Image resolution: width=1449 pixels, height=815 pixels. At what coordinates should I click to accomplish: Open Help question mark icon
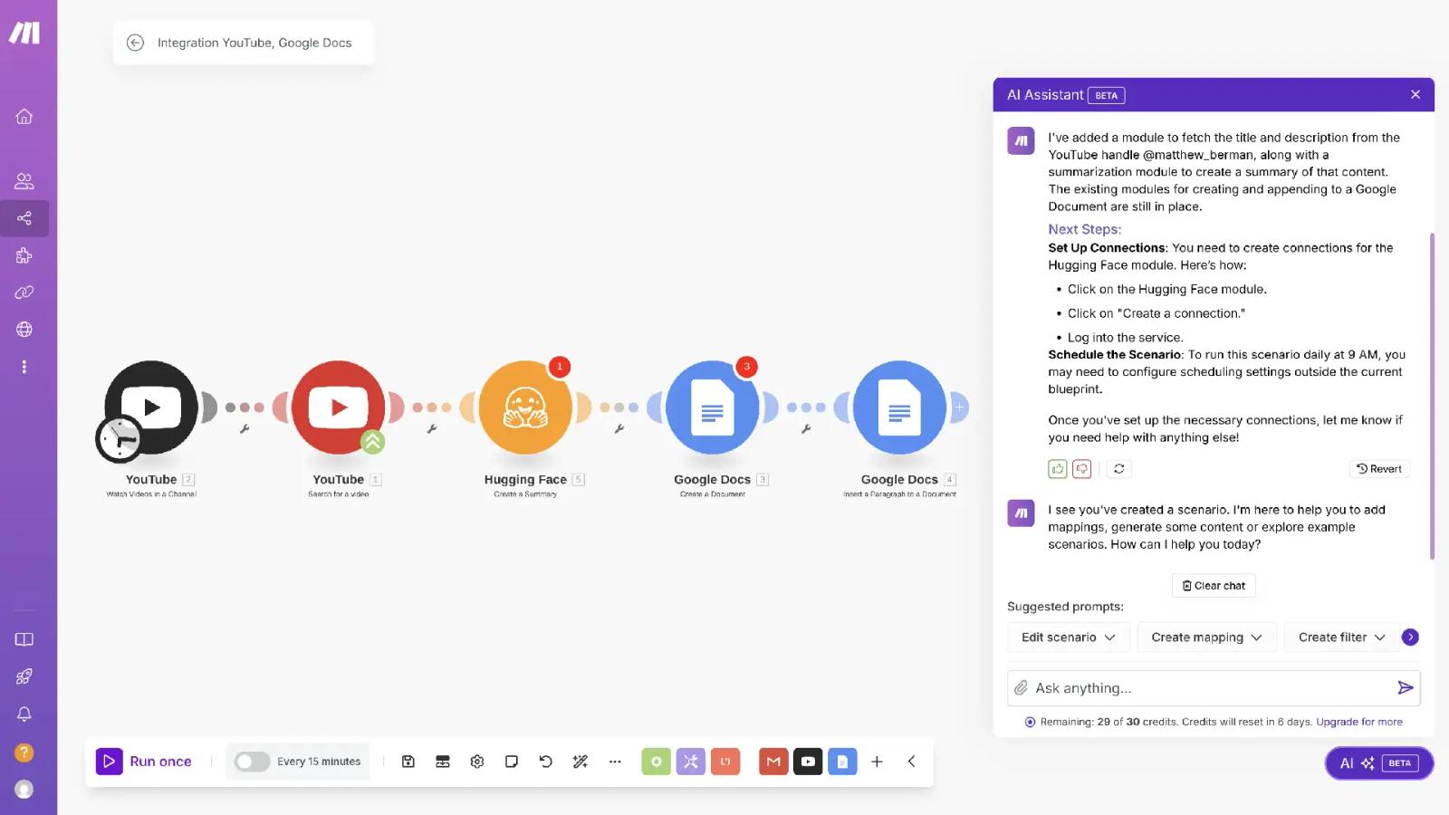point(24,753)
